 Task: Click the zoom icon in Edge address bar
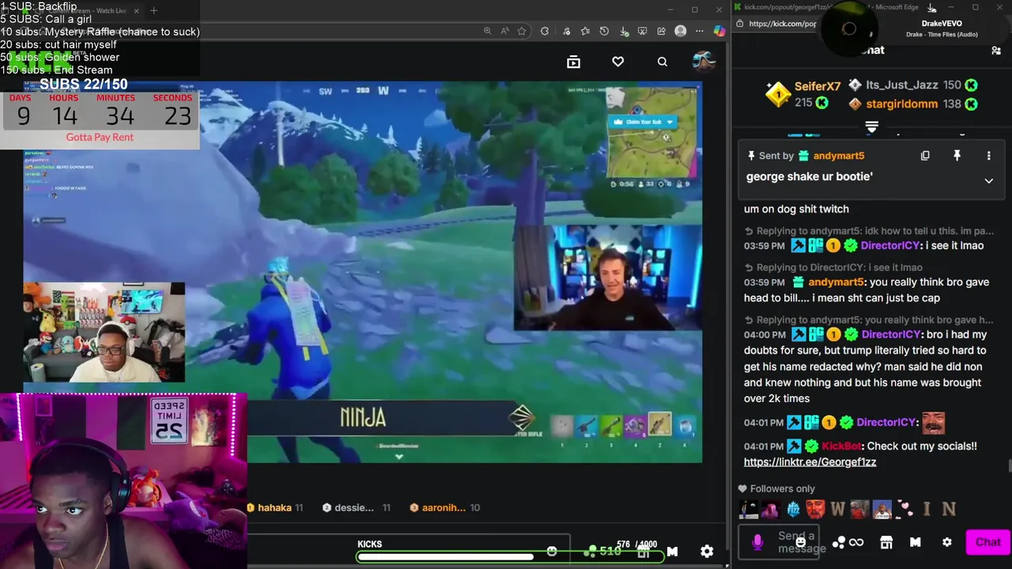(x=487, y=31)
